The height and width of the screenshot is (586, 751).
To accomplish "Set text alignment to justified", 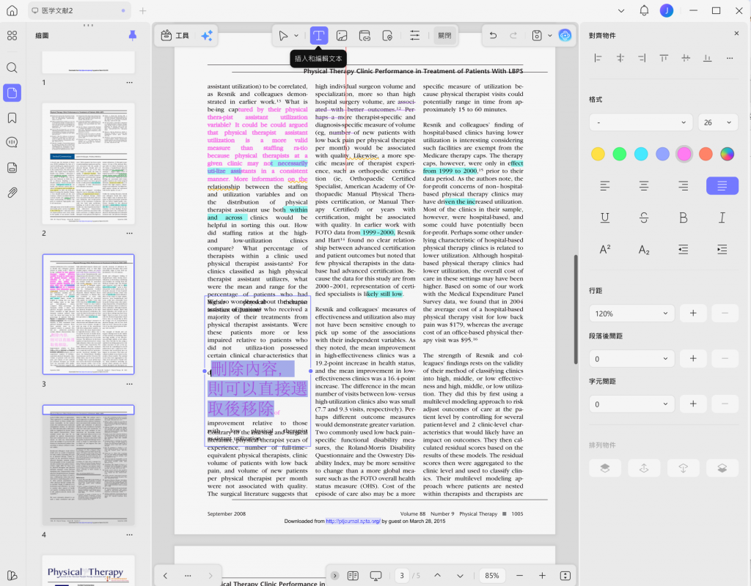I will pos(722,185).
